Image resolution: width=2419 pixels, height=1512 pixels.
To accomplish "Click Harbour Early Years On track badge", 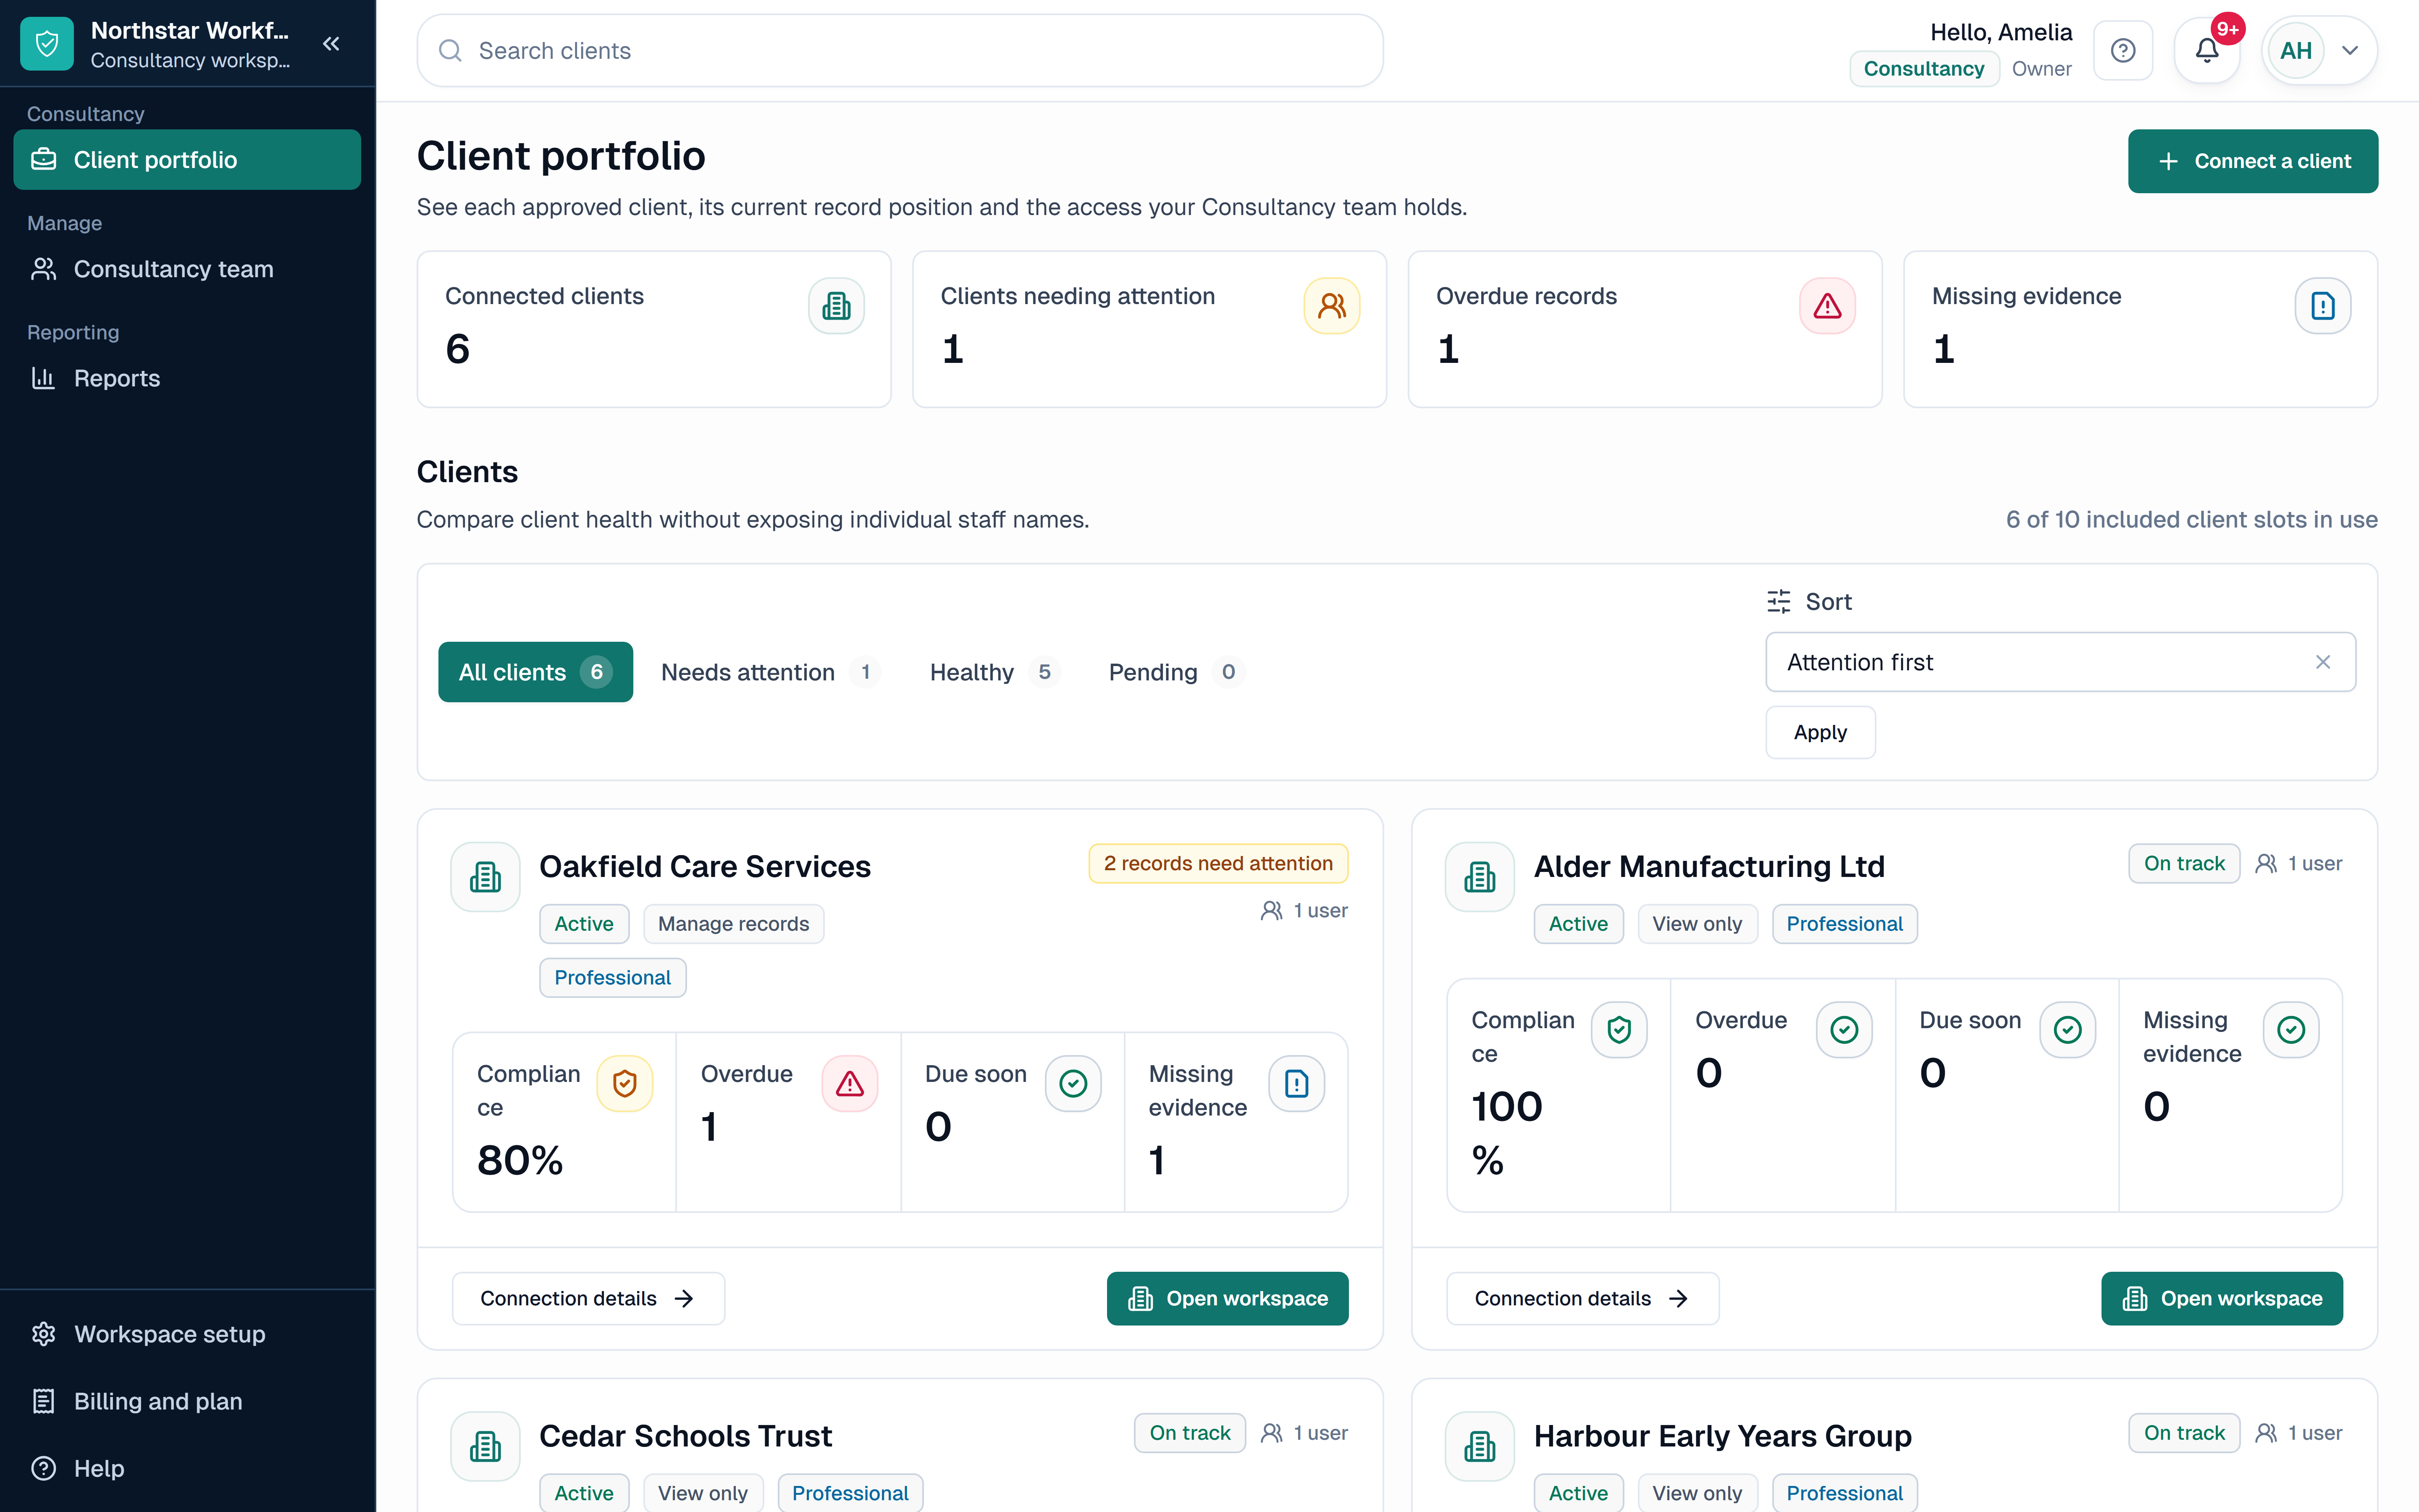I will pos(2184,1433).
